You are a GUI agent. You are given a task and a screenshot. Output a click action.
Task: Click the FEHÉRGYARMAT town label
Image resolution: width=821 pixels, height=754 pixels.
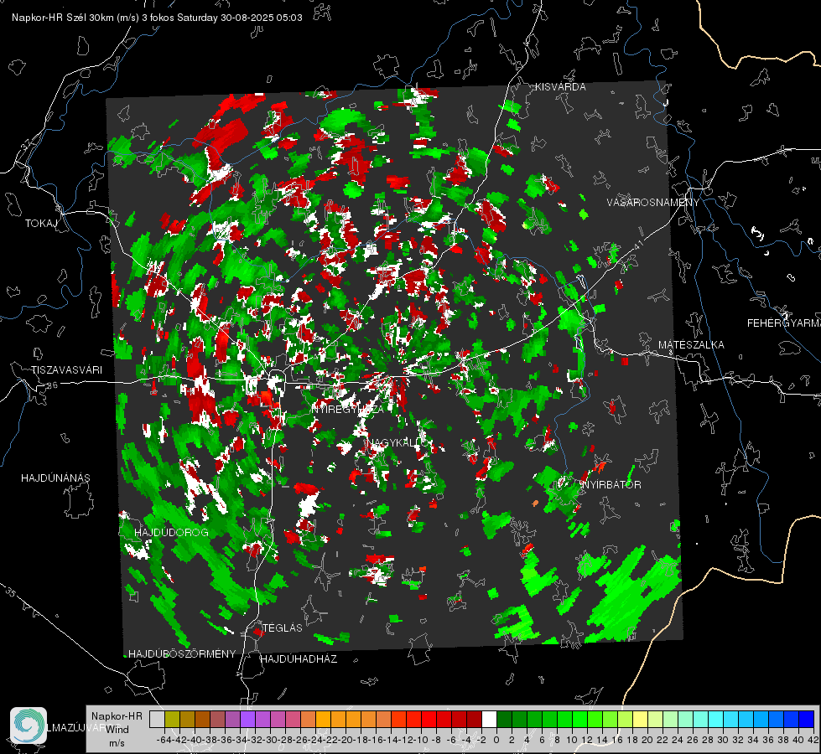pos(783,323)
